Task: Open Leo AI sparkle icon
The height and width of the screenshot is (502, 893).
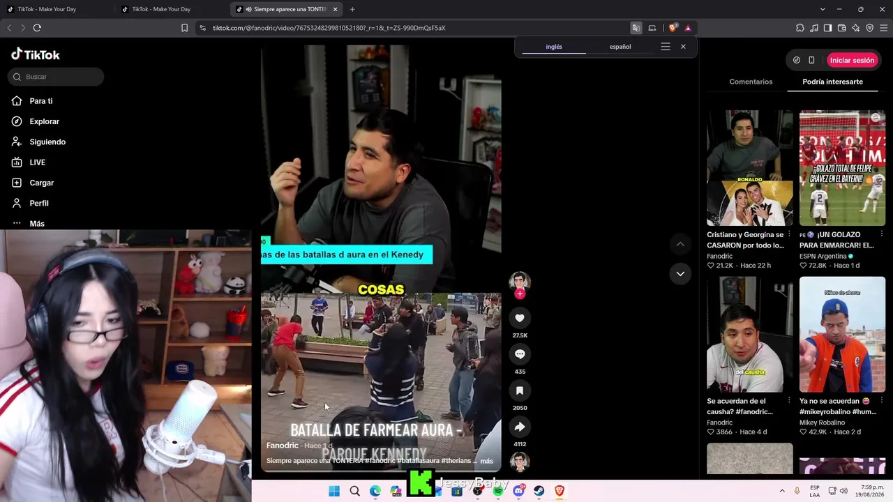Action: 856,28
